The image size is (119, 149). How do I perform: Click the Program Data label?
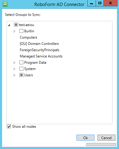35,63
